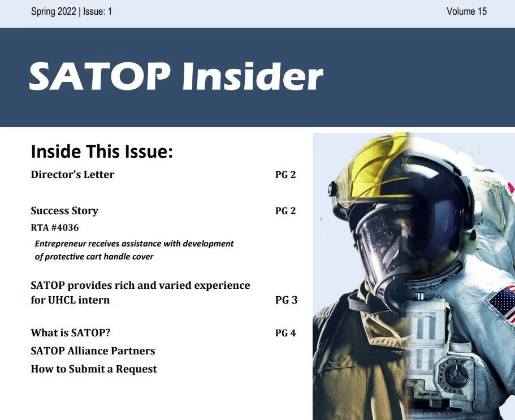Click PG 2 beside Success Story
The width and height of the screenshot is (515, 420).
pyautogui.click(x=285, y=211)
